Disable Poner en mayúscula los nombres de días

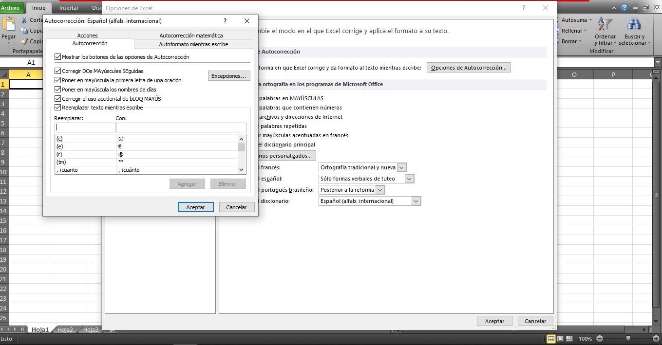[58, 90]
